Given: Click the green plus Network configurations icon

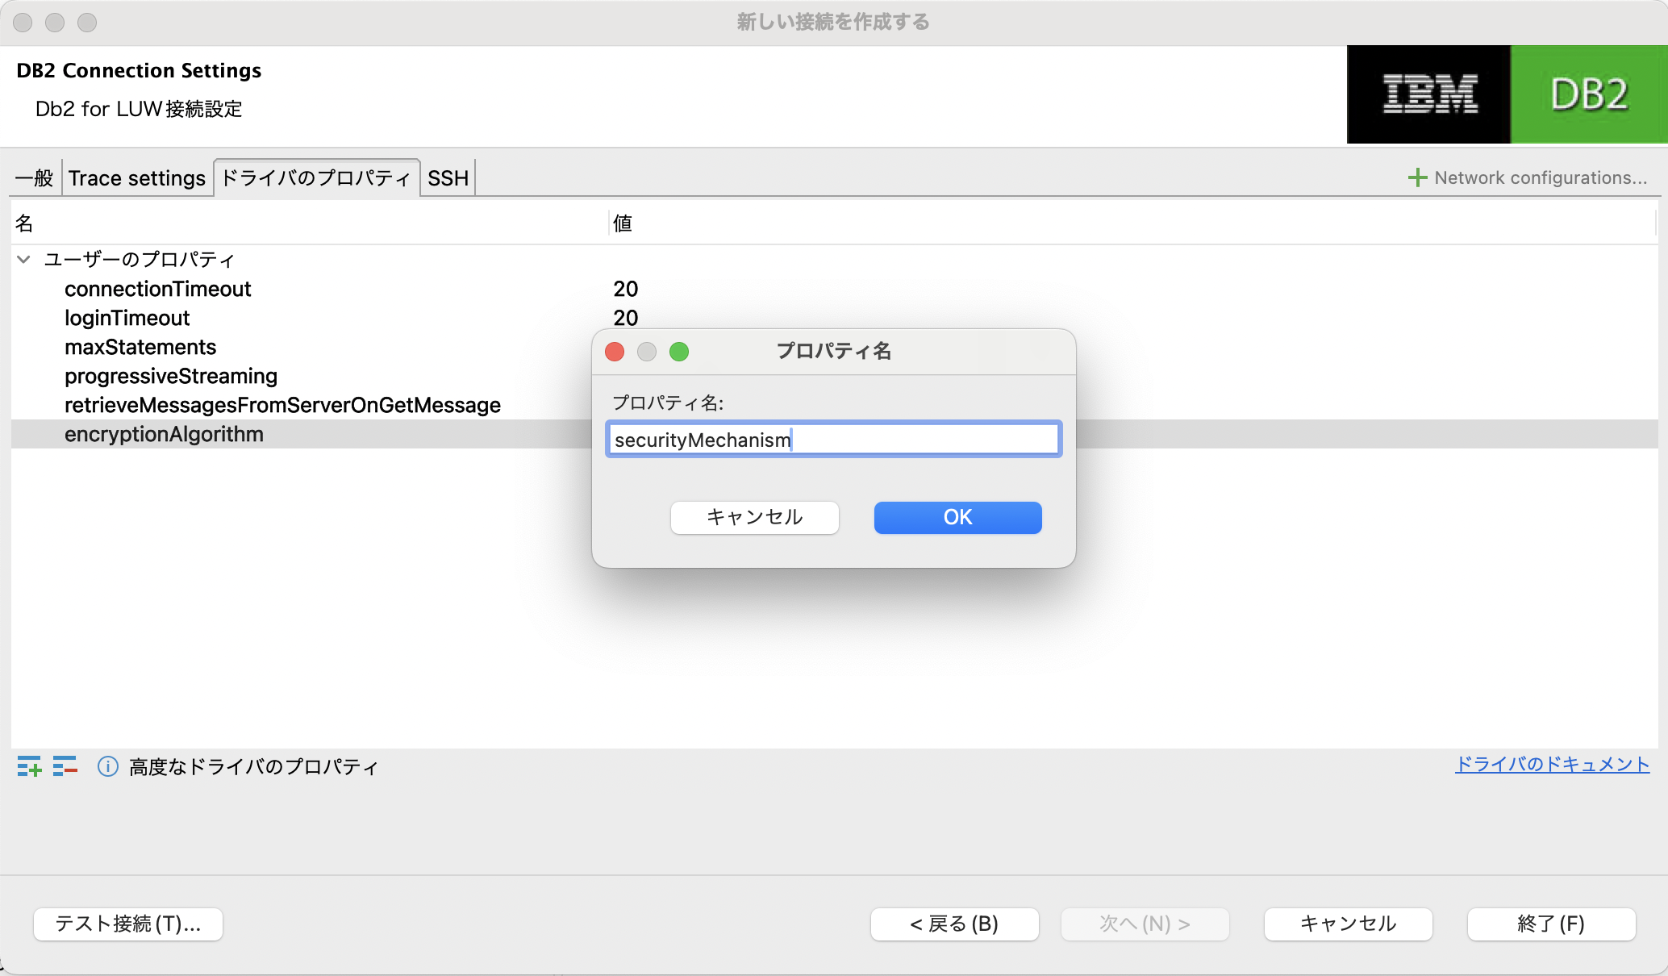Looking at the screenshot, I should coord(1416,178).
